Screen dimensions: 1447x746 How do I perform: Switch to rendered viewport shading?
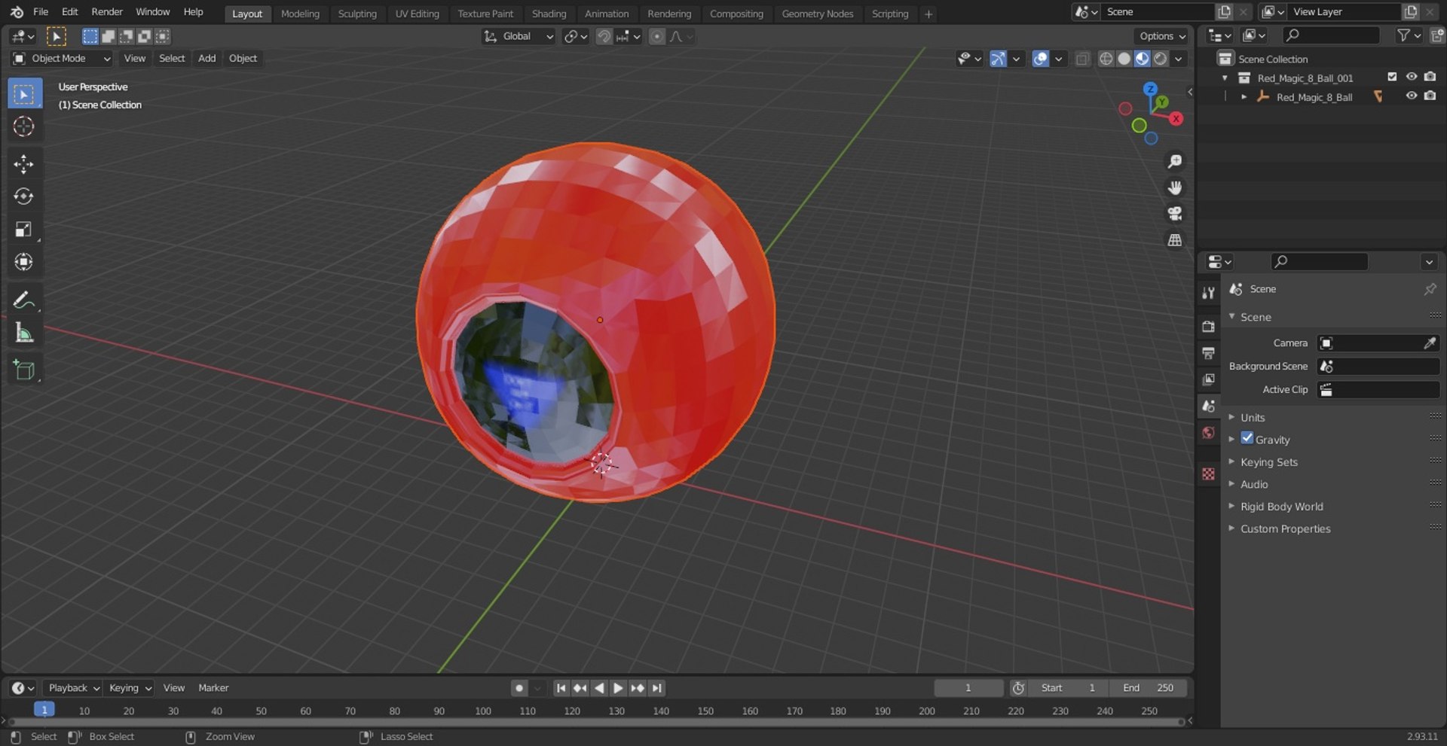(1161, 59)
